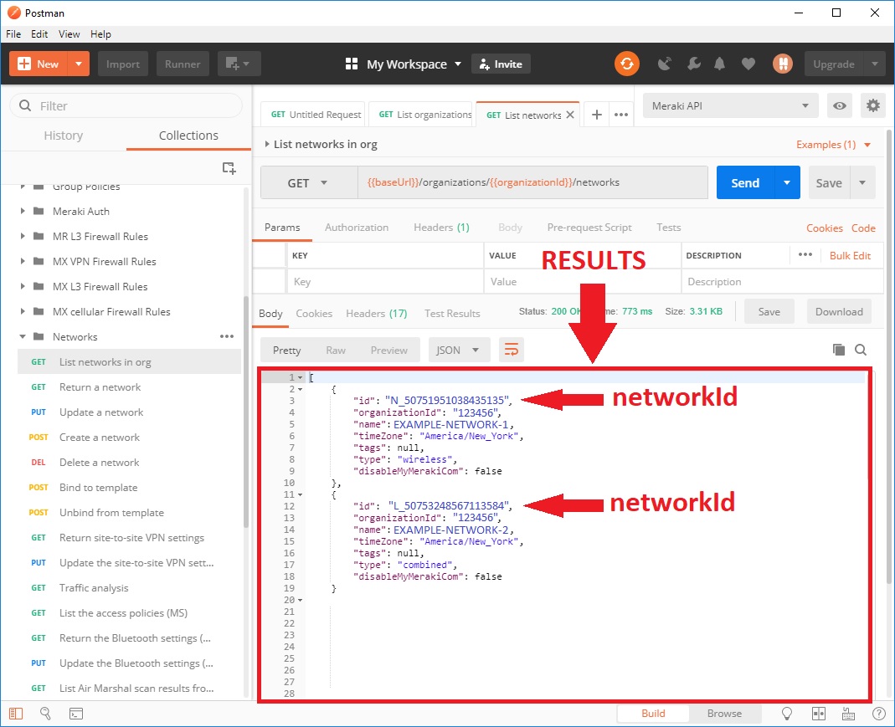
Task: Collapse the Networks folder
Action: (23, 337)
